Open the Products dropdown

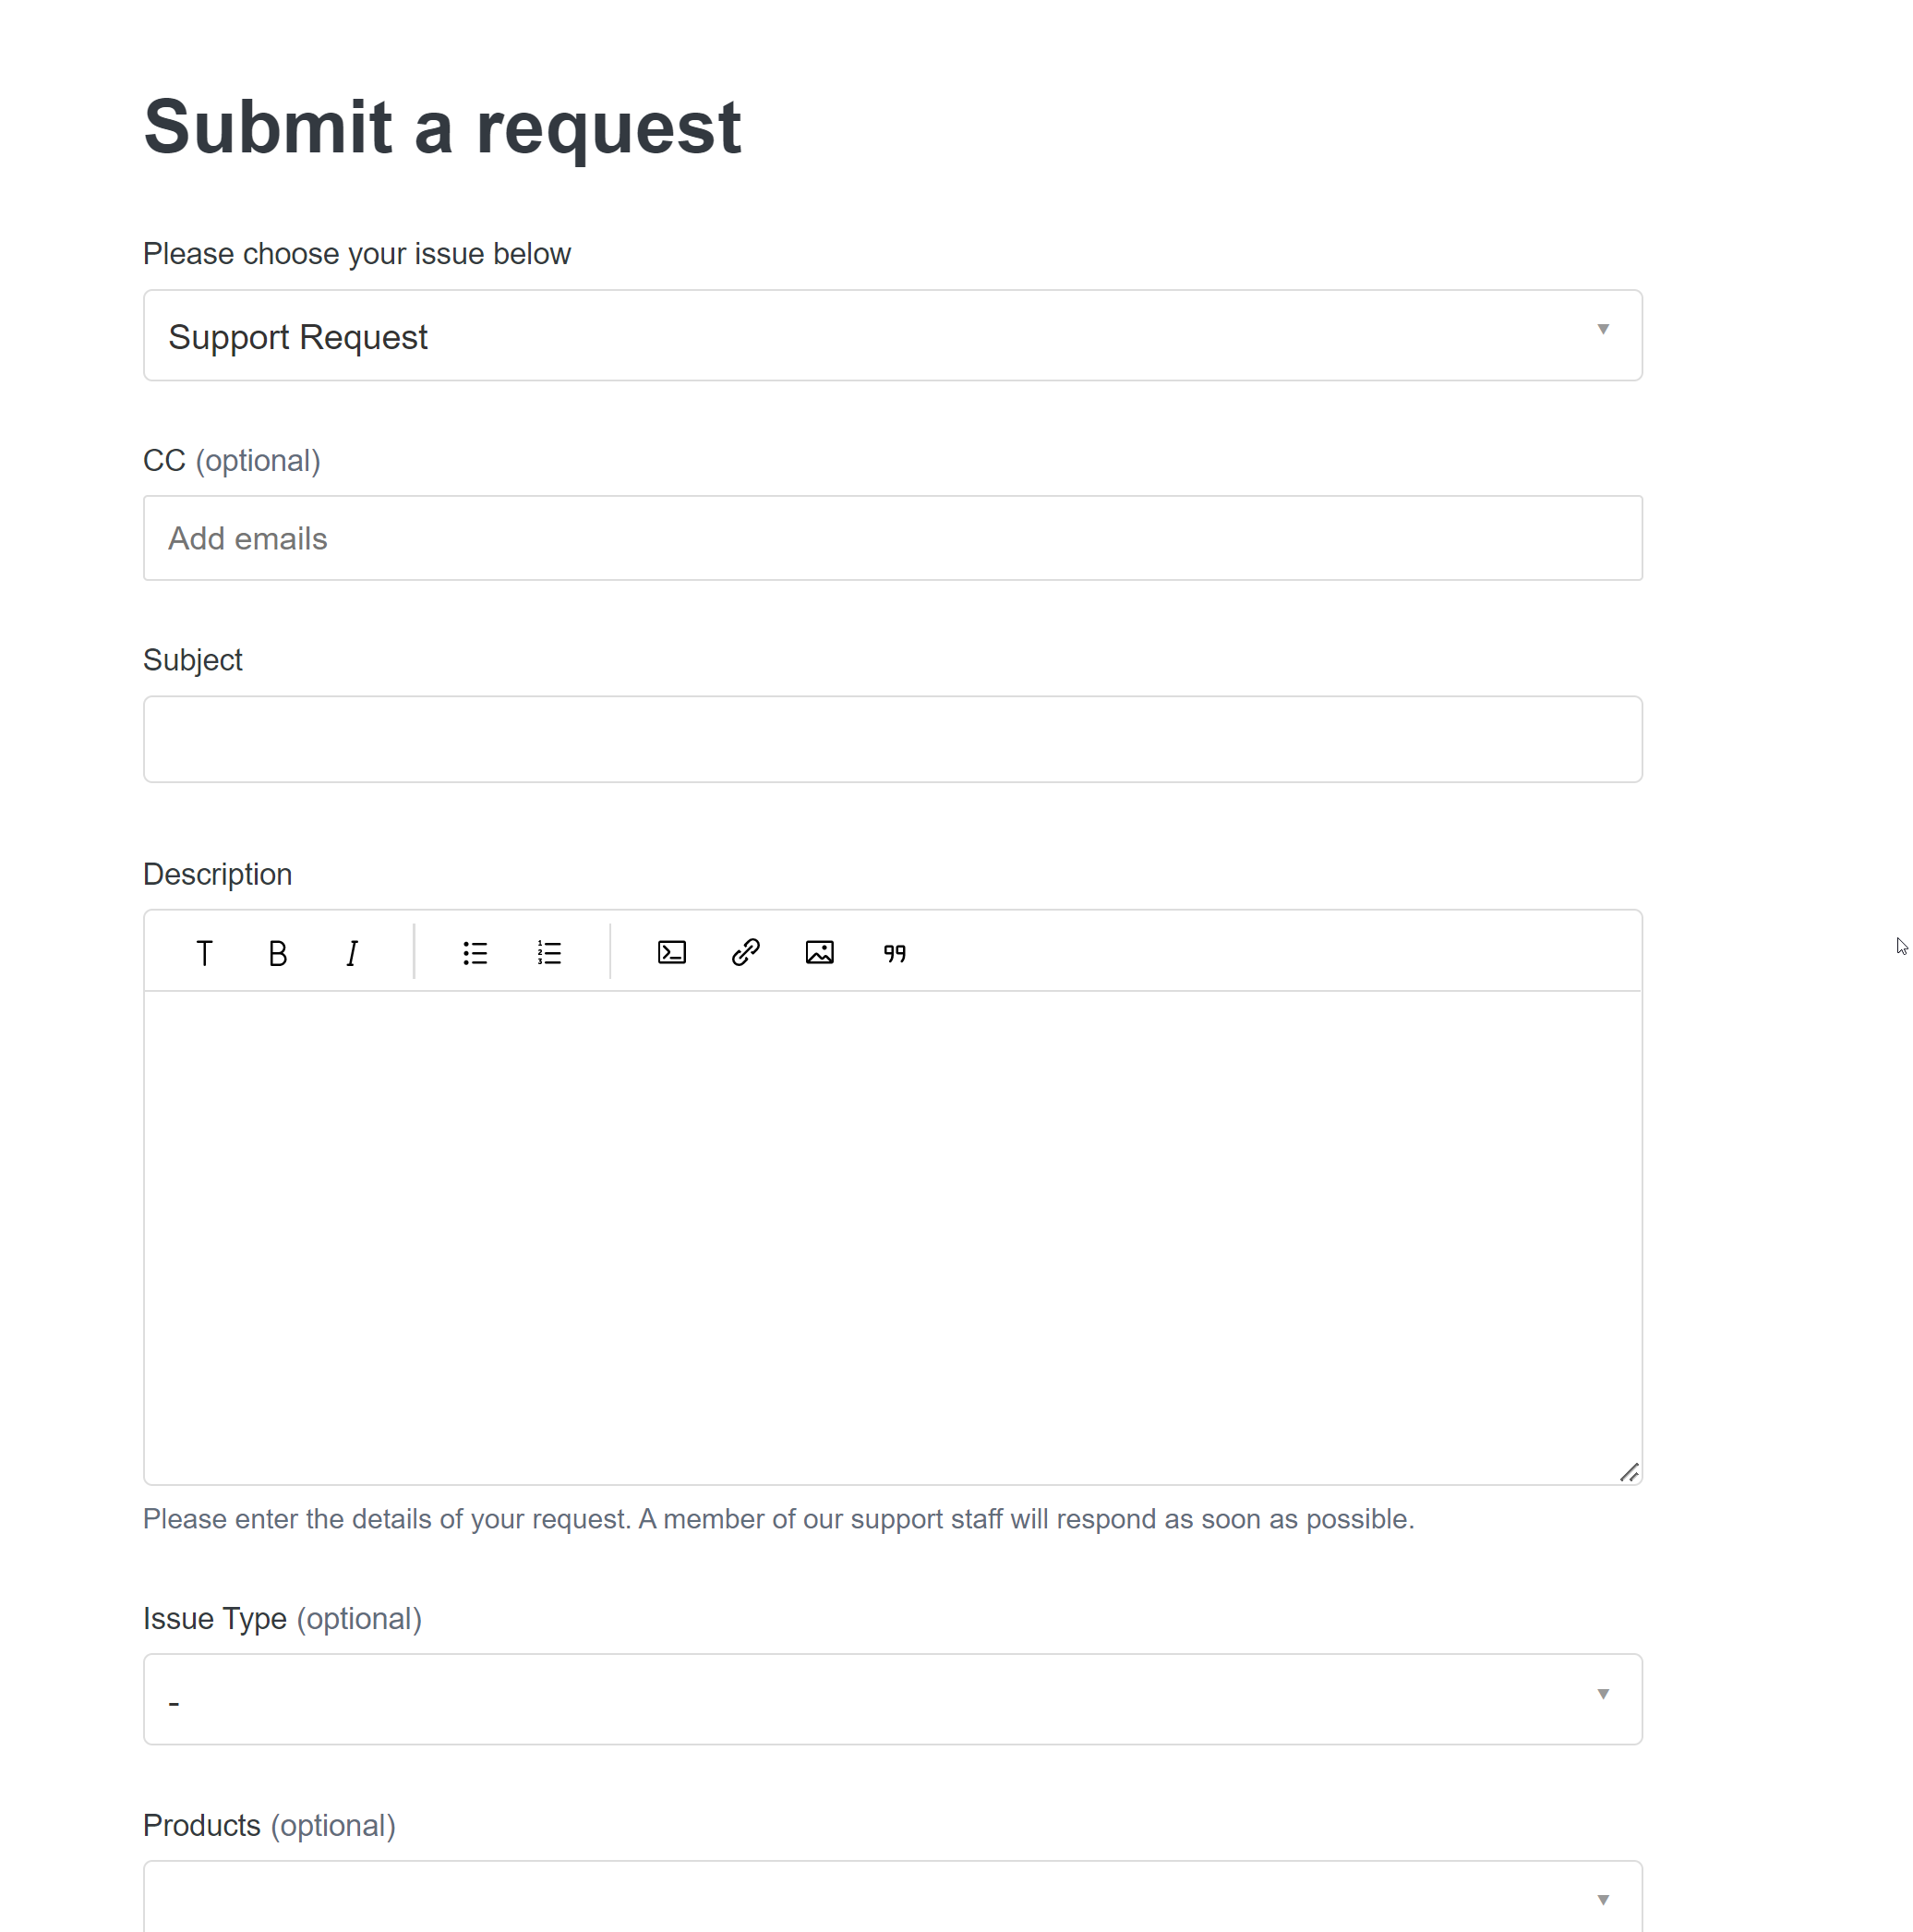[893, 1896]
